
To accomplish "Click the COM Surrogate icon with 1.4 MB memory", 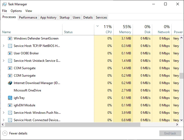I will point(10,68).
